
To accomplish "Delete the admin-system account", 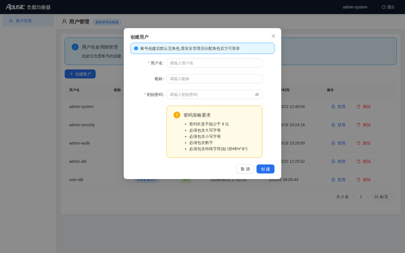I will [x=364, y=107].
